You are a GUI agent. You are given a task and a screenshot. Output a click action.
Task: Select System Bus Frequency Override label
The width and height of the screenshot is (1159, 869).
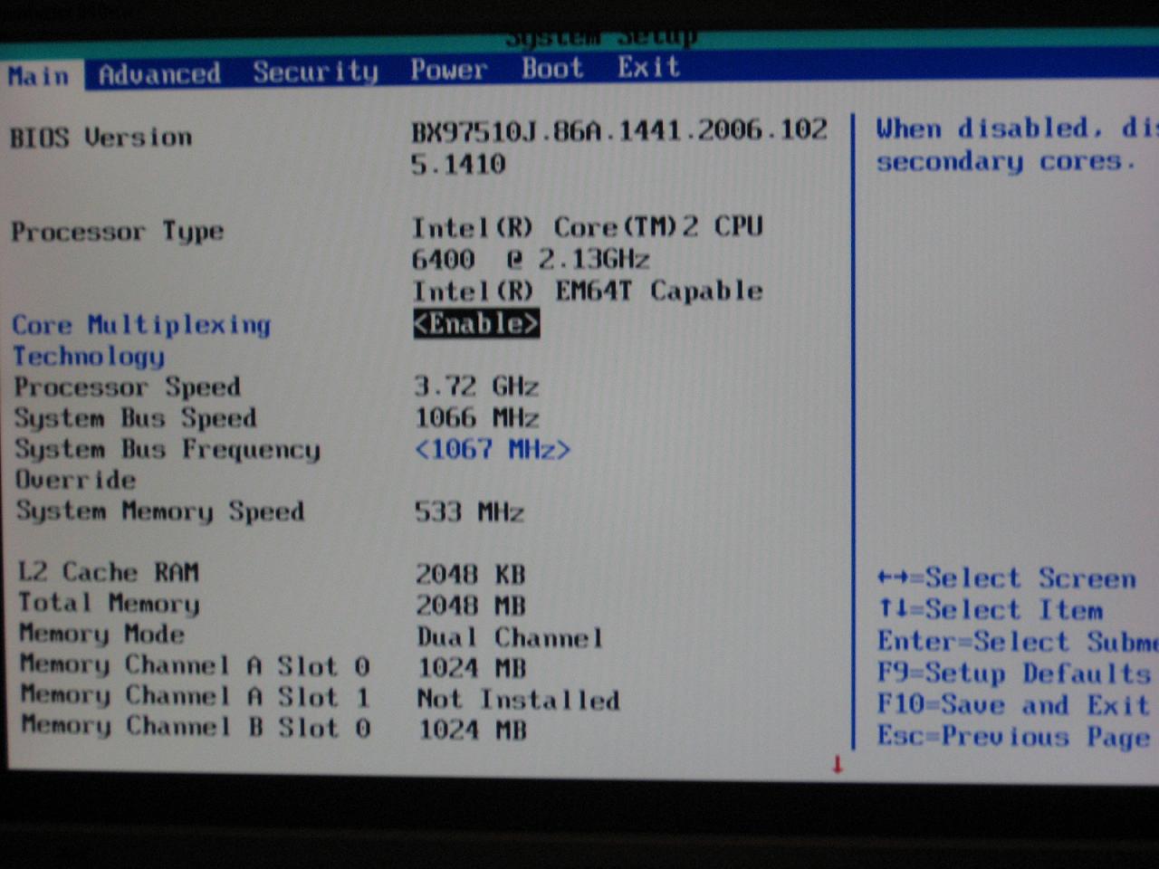click(168, 464)
